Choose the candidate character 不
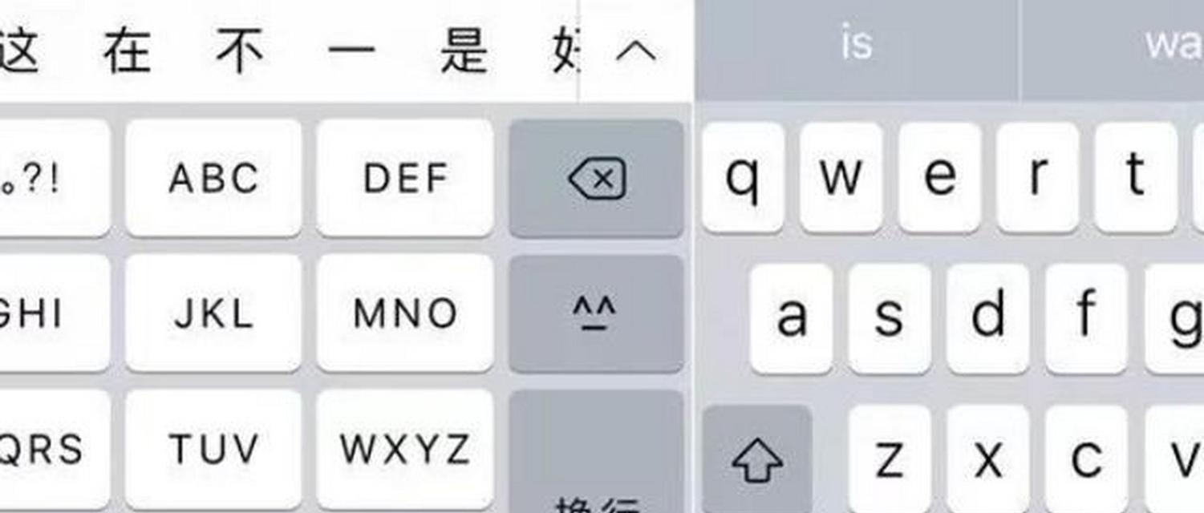Viewport: 1204px width, 513px height. point(240,50)
